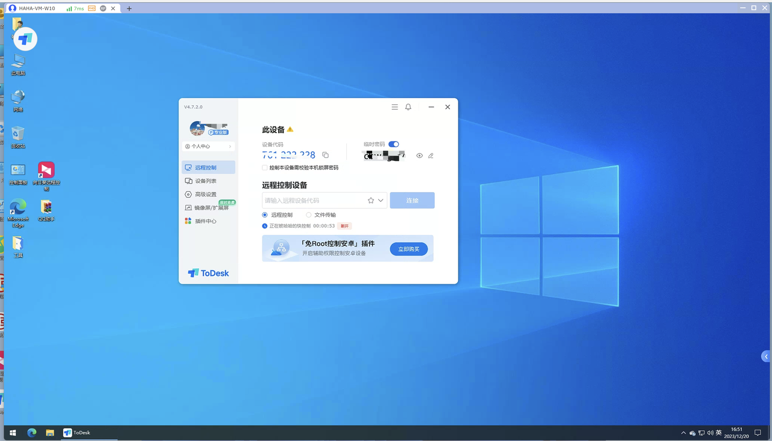Open 个人中心 in sidebar

point(209,146)
